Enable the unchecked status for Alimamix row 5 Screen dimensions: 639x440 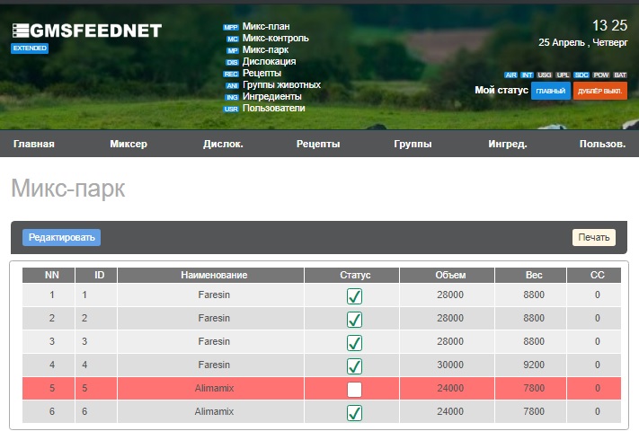tap(354, 390)
